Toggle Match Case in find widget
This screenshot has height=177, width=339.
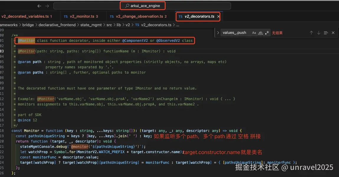click(x=254, y=33)
